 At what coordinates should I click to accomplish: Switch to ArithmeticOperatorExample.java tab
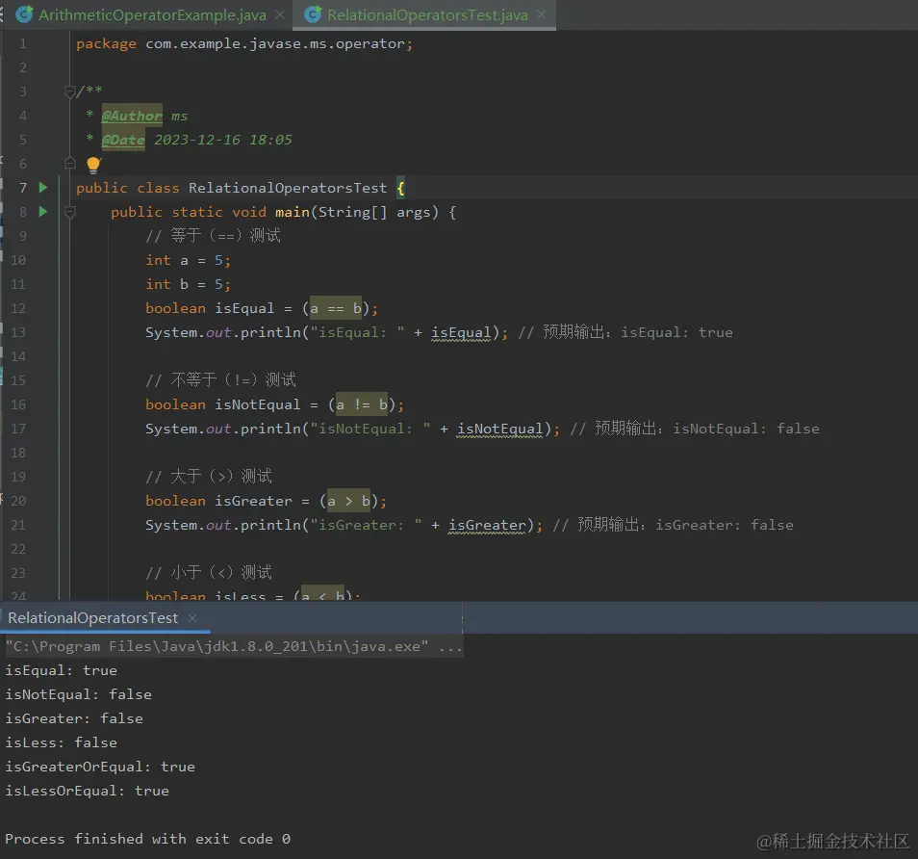tap(152, 14)
